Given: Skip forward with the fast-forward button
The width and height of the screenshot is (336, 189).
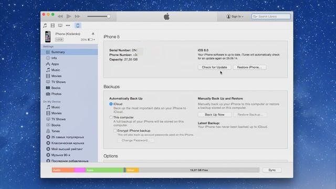Looking at the screenshot, I should [77, 16].
